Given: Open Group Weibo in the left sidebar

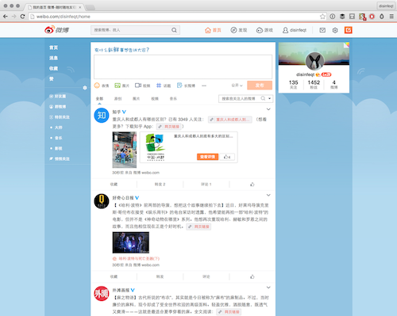Looking at the screenshot, I should pyautogui.click(x=58, y=107).
